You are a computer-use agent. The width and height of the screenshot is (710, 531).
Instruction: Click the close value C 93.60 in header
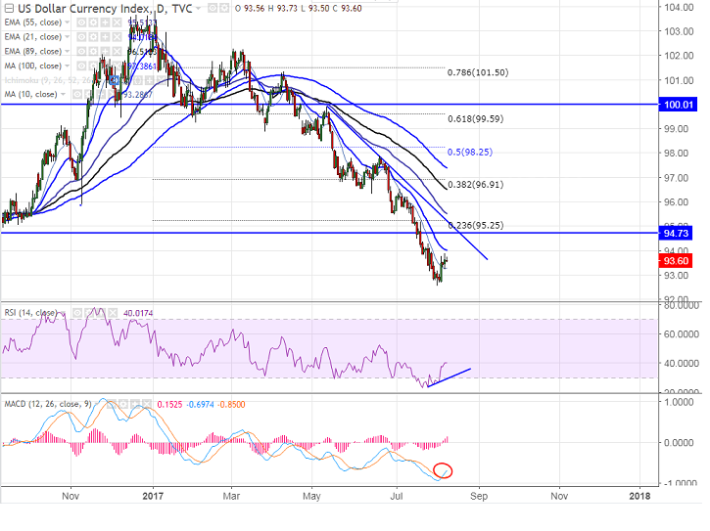[x=348, y=9]
